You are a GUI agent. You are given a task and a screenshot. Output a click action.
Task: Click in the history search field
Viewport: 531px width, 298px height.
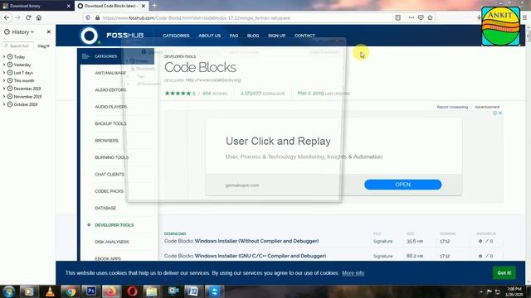[18, 46]
